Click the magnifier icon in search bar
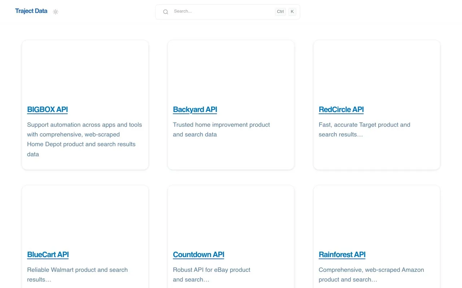 pos(166,12)
